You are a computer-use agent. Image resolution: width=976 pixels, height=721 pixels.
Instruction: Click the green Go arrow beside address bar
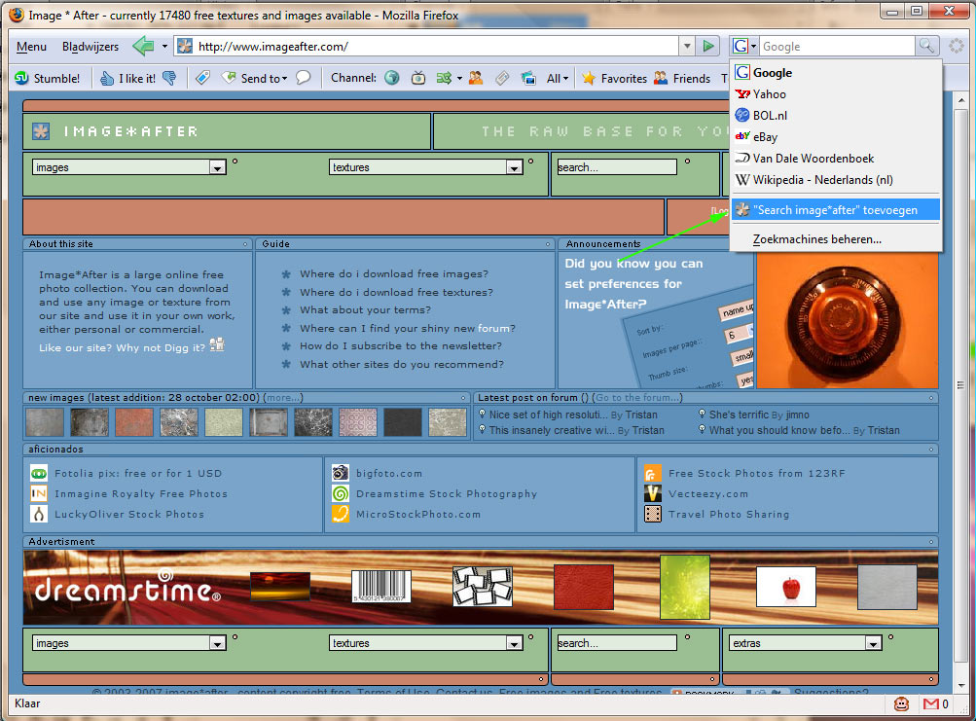point(707,46)
